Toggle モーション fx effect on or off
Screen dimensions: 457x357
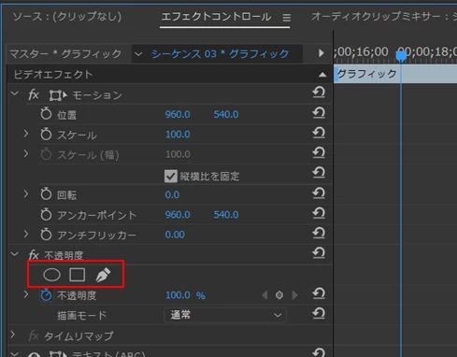coord(34,94)
